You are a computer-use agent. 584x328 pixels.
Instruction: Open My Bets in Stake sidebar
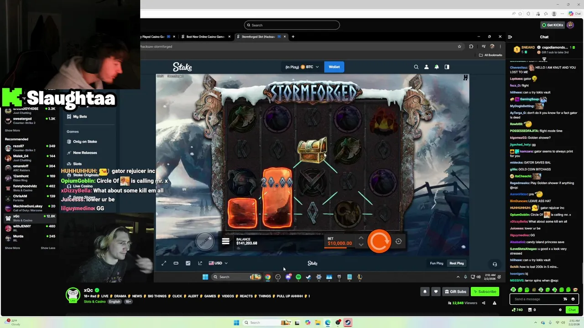(x=77, y=117)
